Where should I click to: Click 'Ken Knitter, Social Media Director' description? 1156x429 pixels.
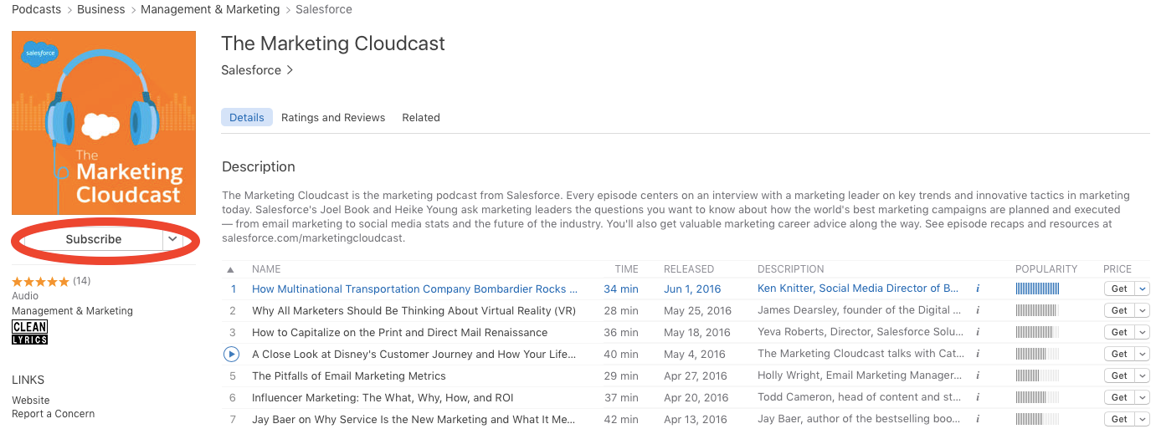coord(858,289)
